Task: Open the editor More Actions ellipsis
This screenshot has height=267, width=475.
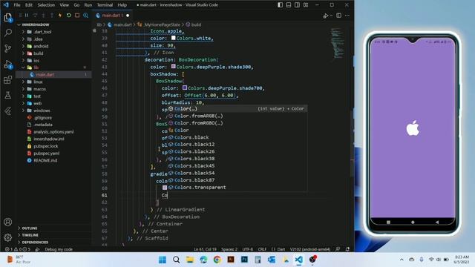Action: (x=347, y=16)
